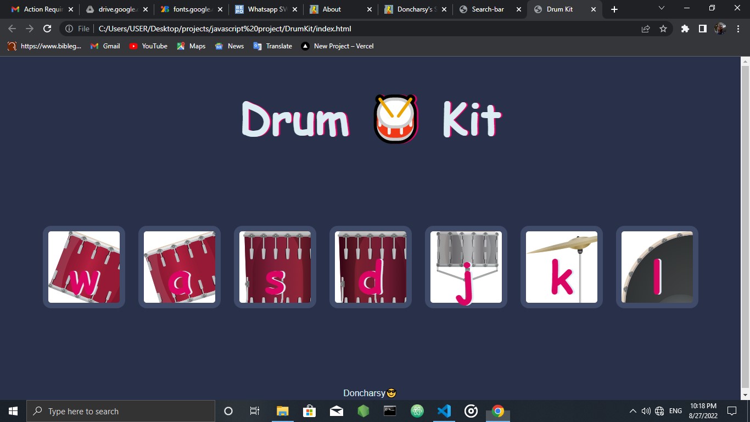Play the 'd' drum pad
Screen dimensions: 750x422
[371, 267]
